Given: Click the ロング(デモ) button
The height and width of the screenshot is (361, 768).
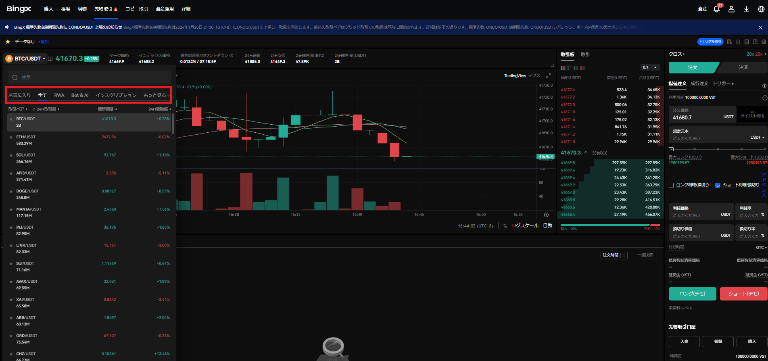Looking at the screenshot, I should click(692, 294).
